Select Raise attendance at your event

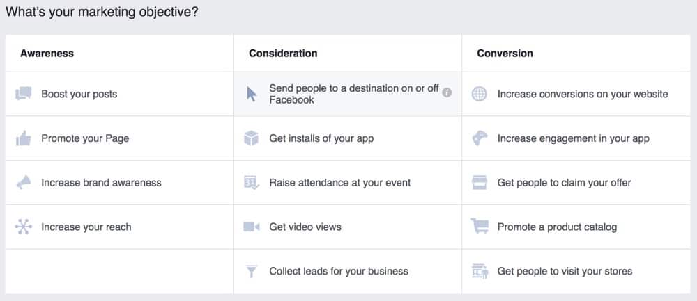339,183
